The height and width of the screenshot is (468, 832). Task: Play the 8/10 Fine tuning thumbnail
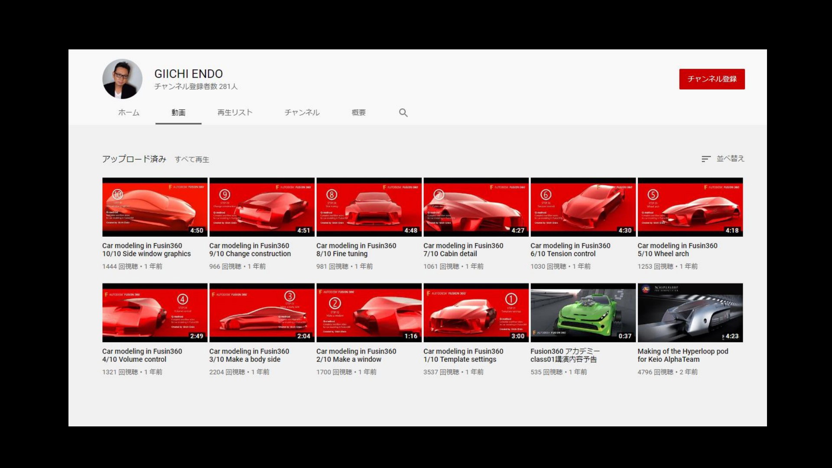369,207
